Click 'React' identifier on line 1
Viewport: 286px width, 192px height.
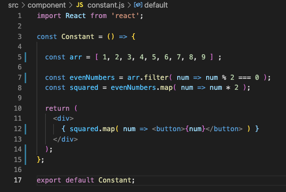click(76, 16)
